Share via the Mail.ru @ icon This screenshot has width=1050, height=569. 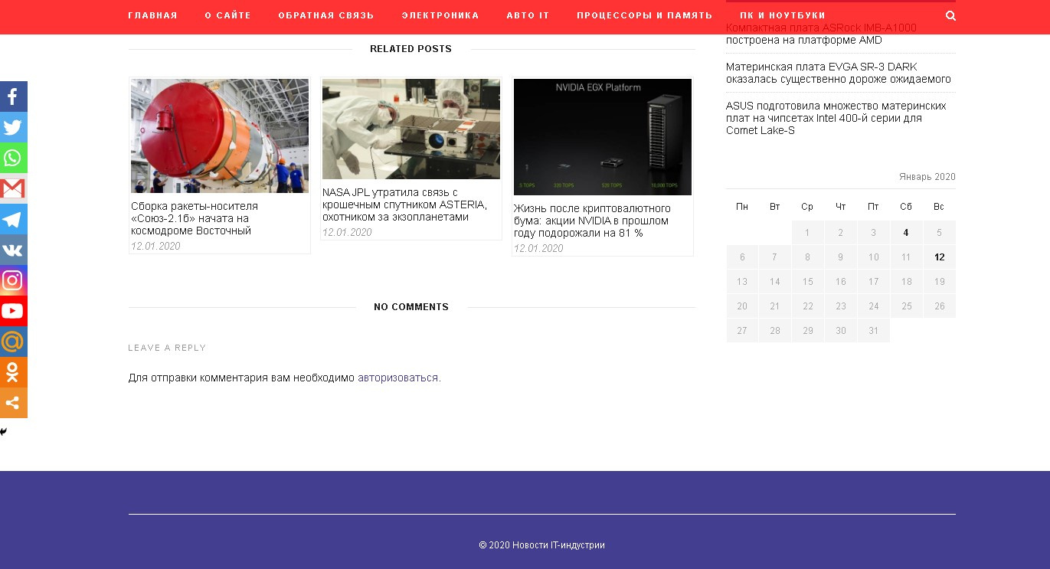[13, 342]
